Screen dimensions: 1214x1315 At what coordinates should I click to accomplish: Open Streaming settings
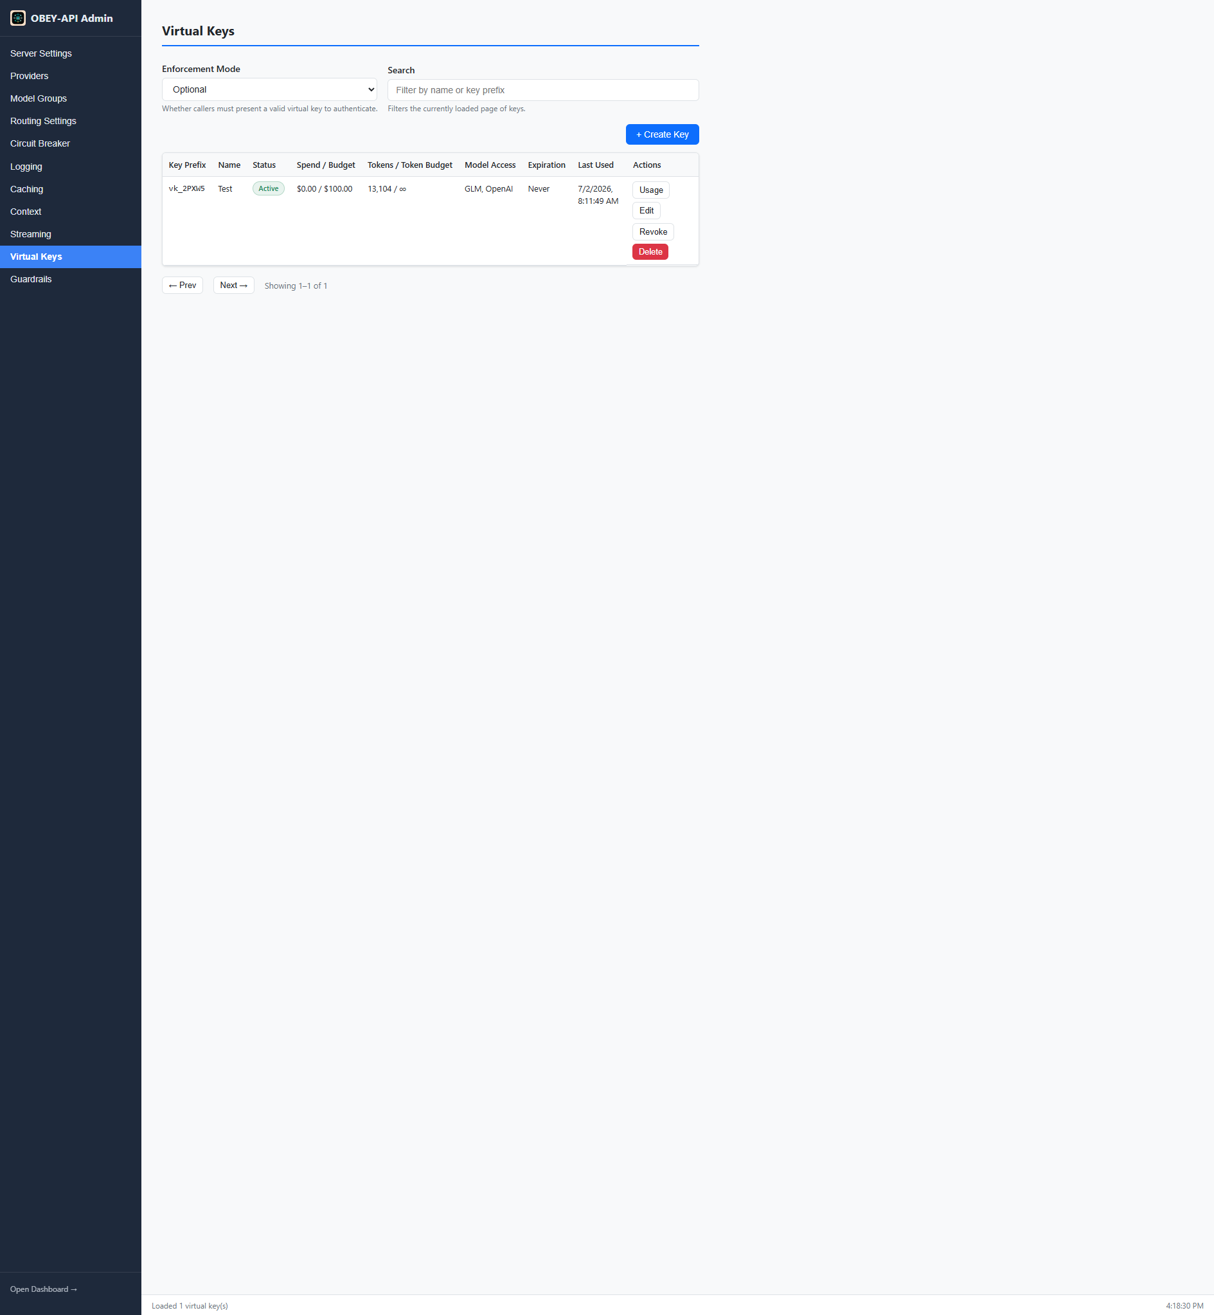pyautogui.click(x=70, y=234)
